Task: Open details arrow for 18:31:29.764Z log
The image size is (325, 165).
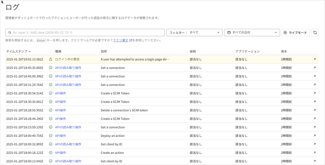Action: pyautogui.click(x=315, y=85)
